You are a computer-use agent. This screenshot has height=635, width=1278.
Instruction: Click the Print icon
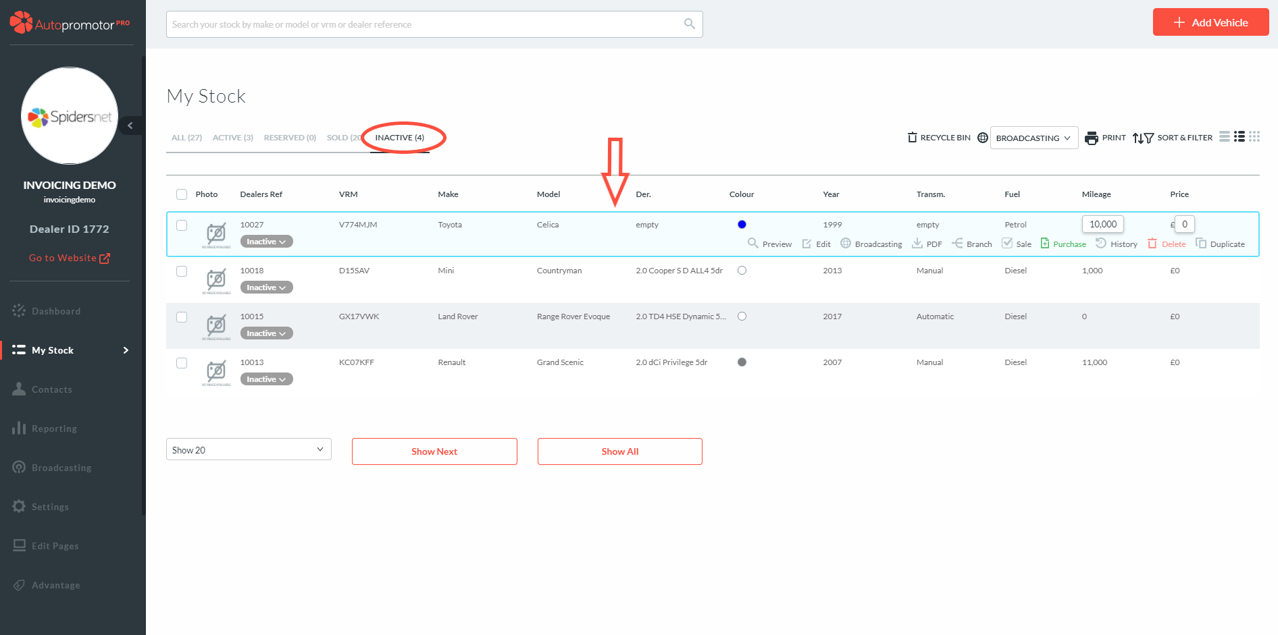click(1091, 138)
